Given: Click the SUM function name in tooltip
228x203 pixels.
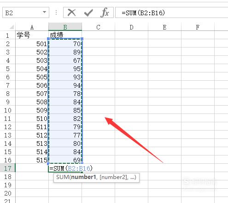Looking at the screenshot, I should tap(63, 177).
